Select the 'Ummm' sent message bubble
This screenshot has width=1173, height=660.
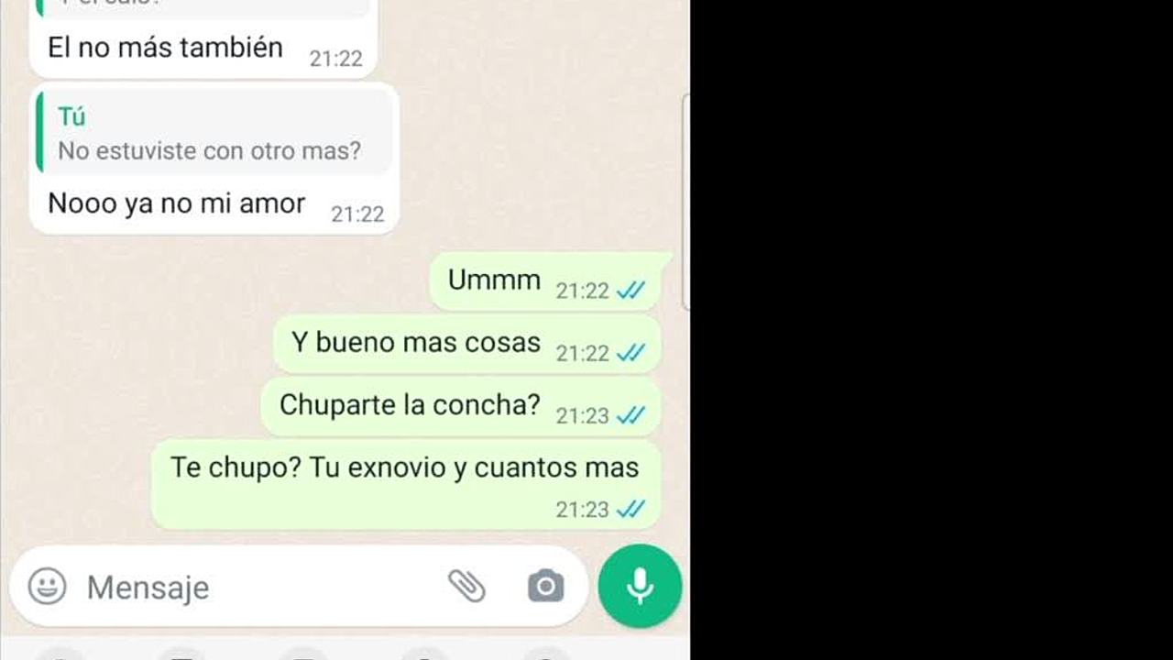545,281
